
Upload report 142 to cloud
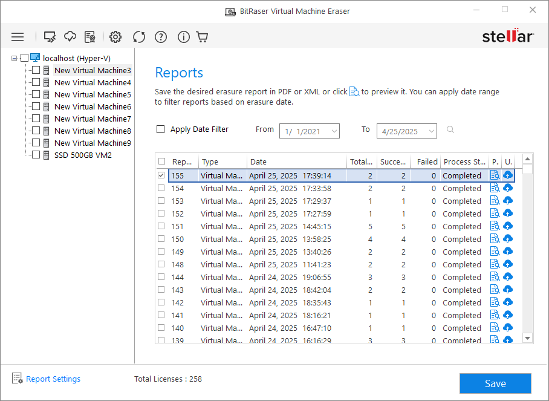click(x=508, y=302)
